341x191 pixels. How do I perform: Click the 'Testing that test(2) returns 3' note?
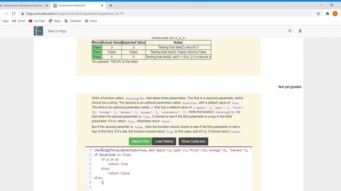(x=178, y=47)
